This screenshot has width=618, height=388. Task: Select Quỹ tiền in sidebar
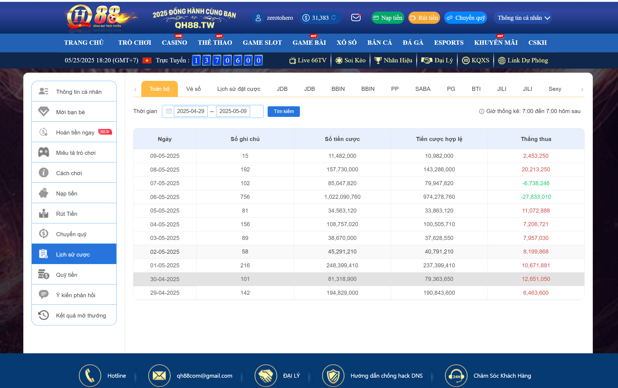pos(67,275)
